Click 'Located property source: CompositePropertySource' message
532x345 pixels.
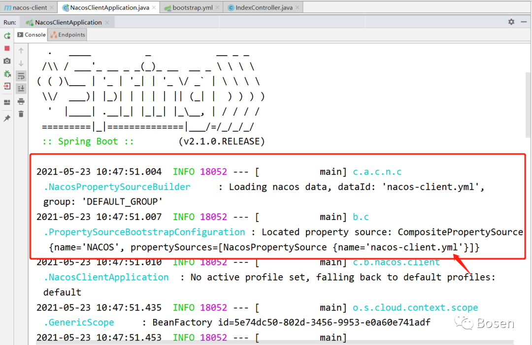[392, 232]
